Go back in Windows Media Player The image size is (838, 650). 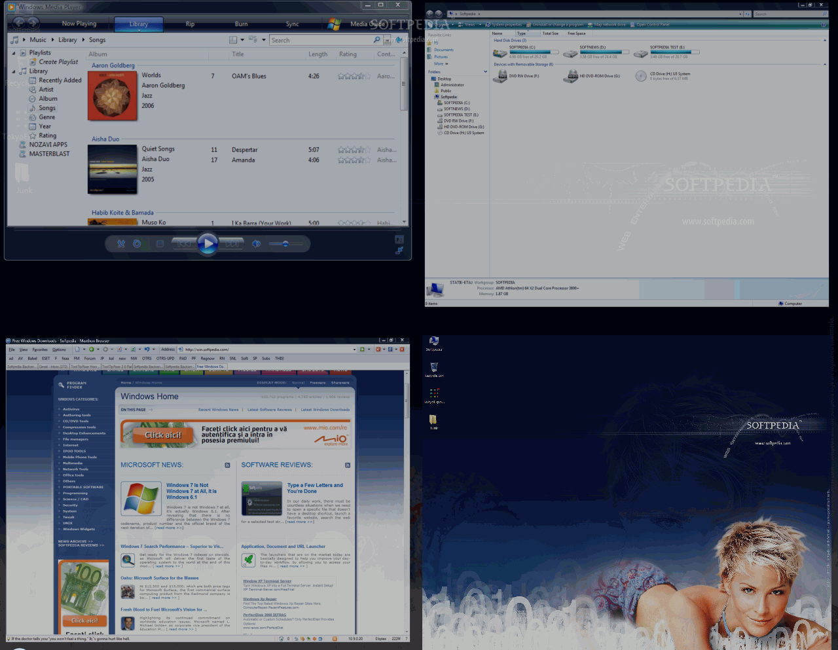[x=18, y=23]
